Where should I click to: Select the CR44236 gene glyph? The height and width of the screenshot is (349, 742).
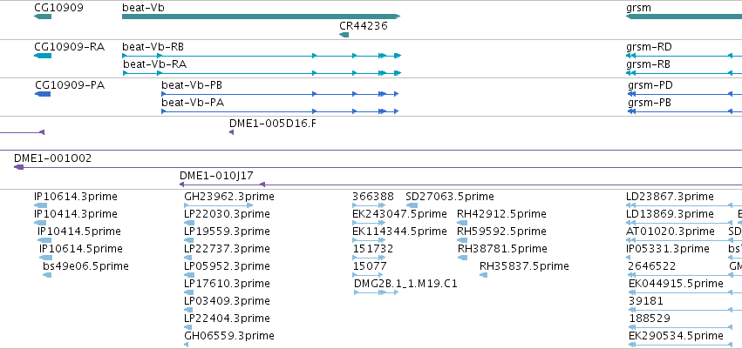tap(344, 35)
